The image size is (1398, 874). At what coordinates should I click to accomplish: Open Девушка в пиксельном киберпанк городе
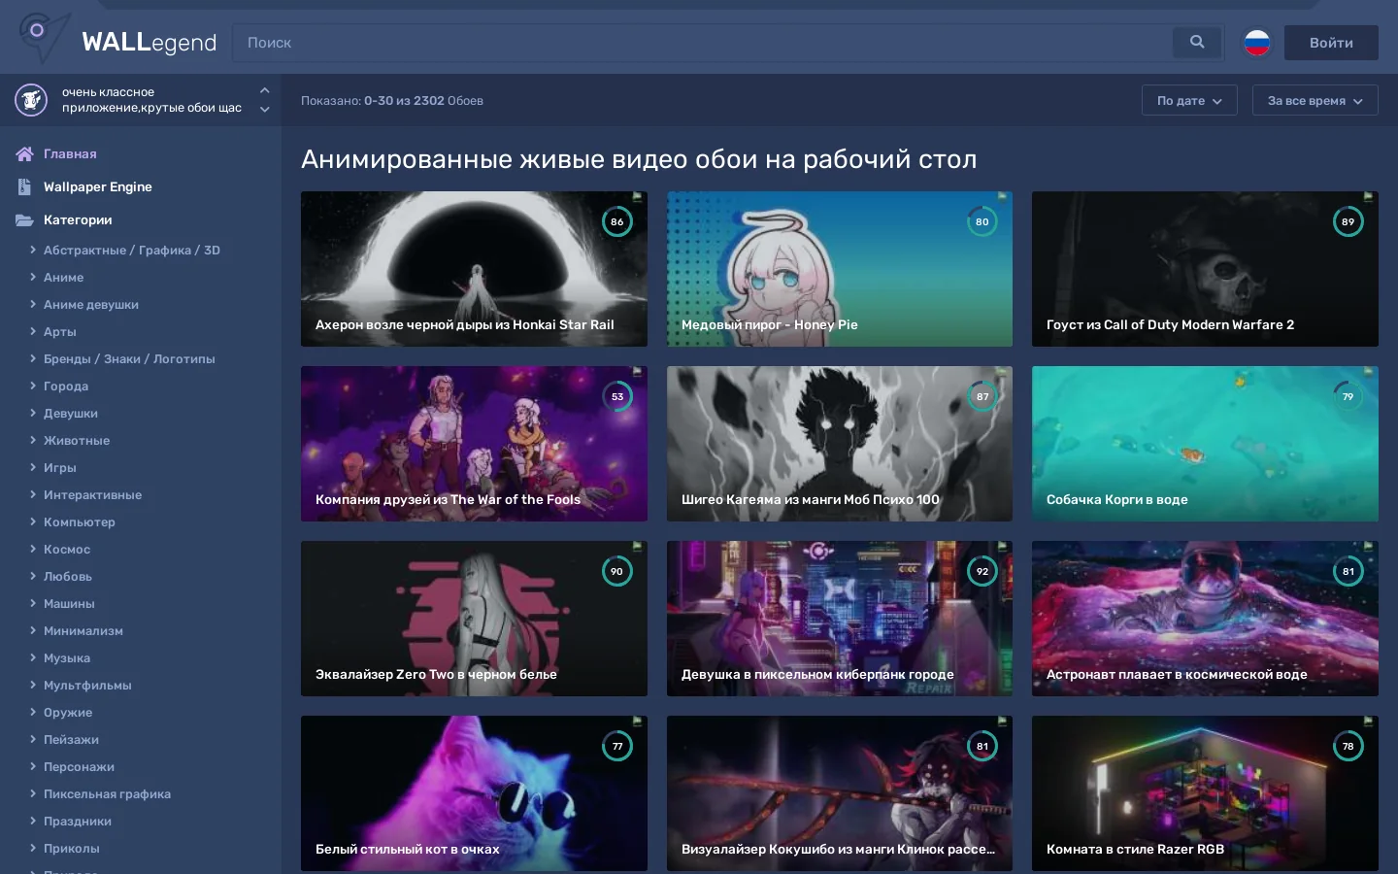pos(840,619)
